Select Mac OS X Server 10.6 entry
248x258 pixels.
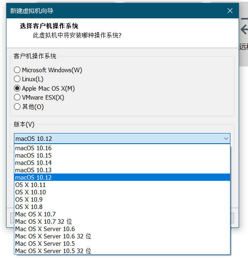(x=122, y=229)
